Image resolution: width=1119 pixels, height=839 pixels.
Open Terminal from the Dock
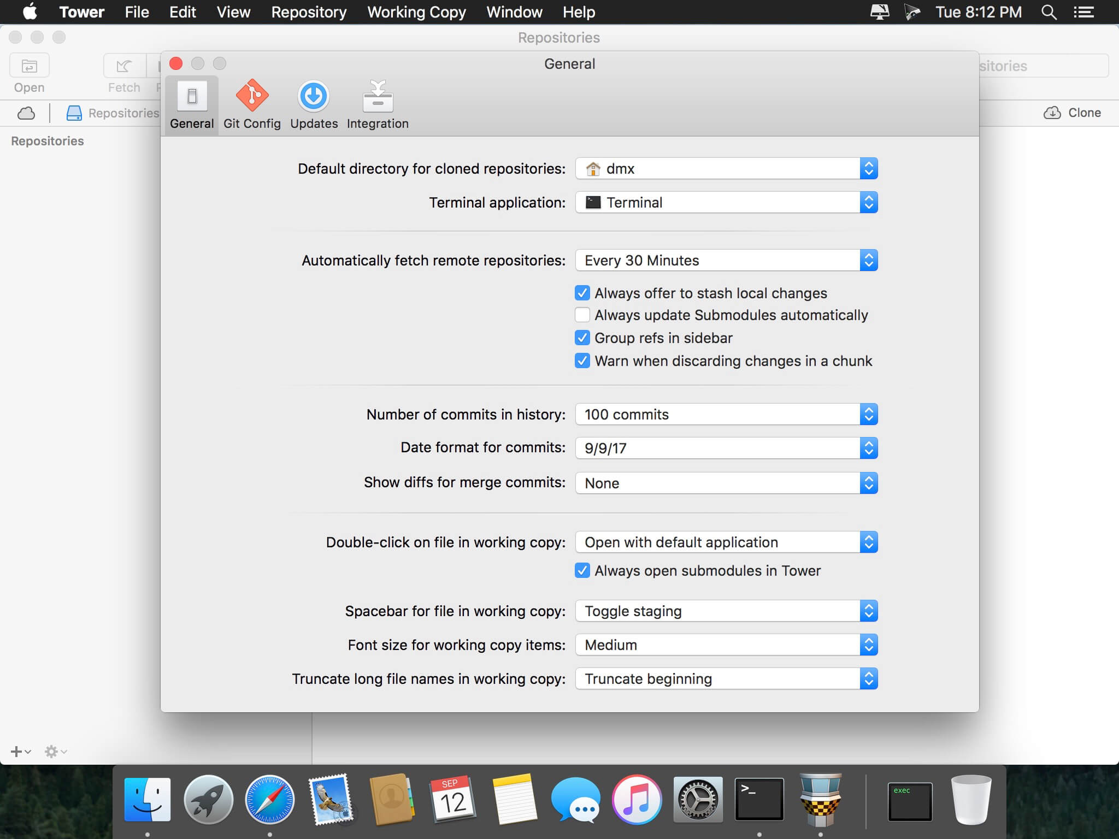[x=759, y=800]
